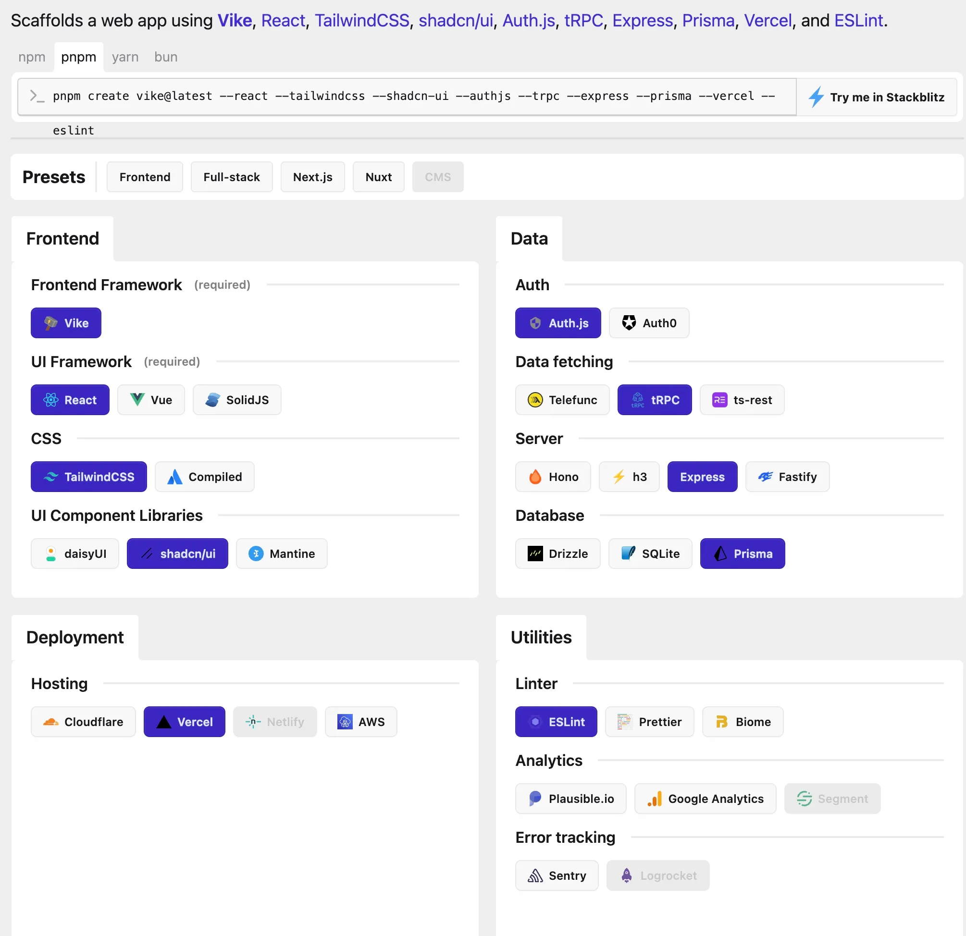The width and height of the screenshot is (966, 936).
Task: Click the terminal prompt icon in command box
Action: point(37,96)
